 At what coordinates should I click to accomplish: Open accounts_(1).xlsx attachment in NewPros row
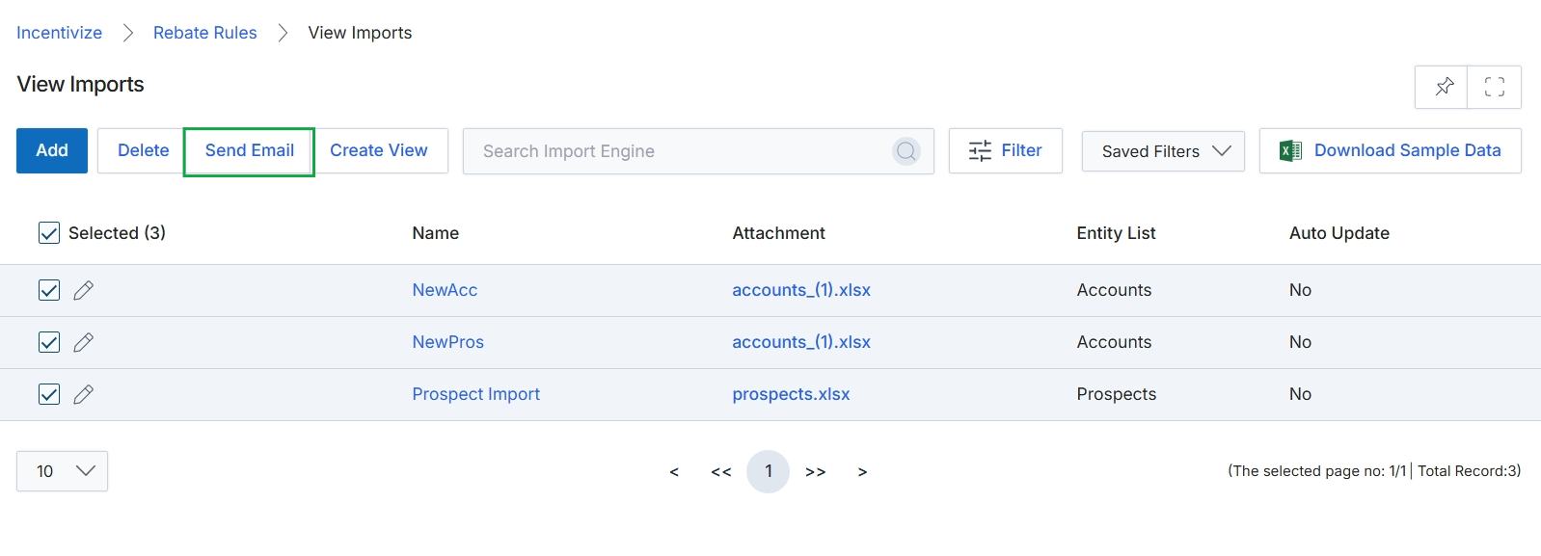coord(801,342)
